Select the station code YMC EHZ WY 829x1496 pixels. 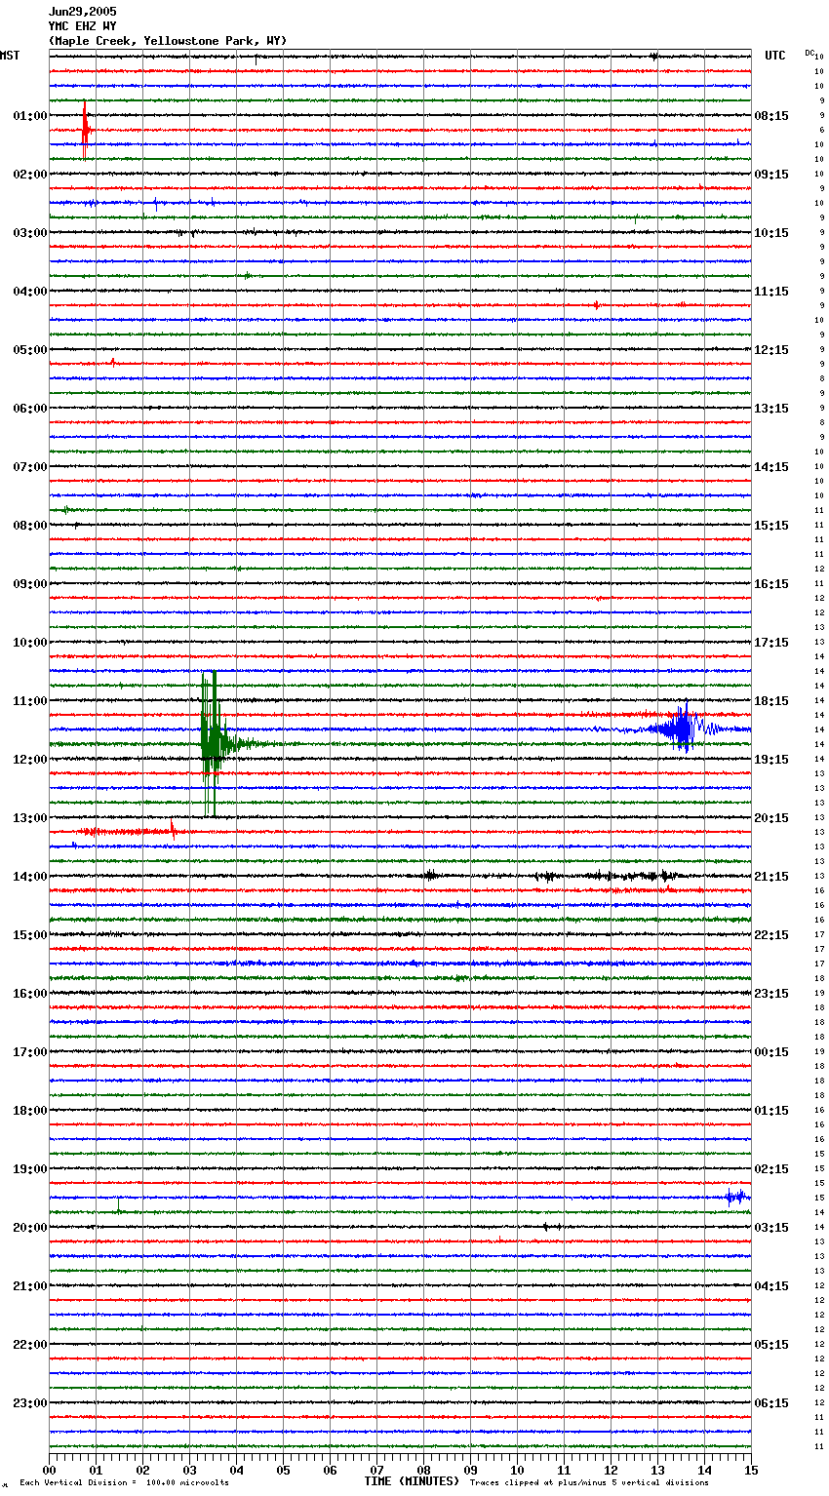tap(82, 26)
